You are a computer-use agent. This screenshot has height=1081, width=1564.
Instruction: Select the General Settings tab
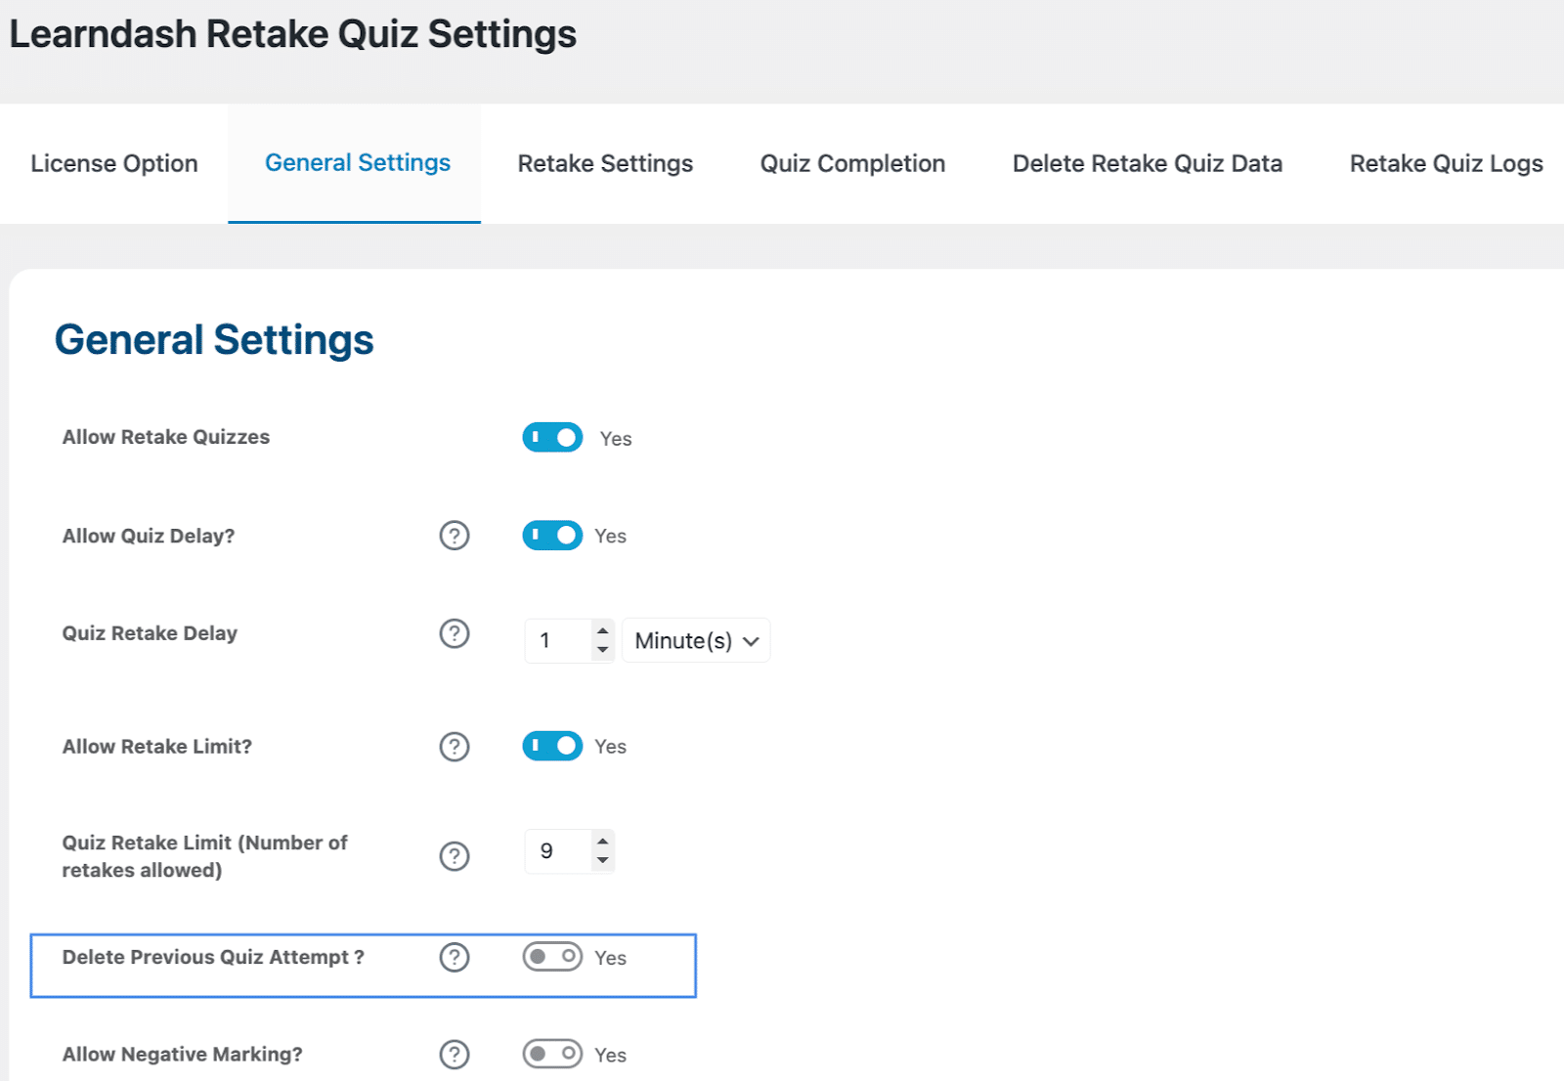tap(355, 163)
